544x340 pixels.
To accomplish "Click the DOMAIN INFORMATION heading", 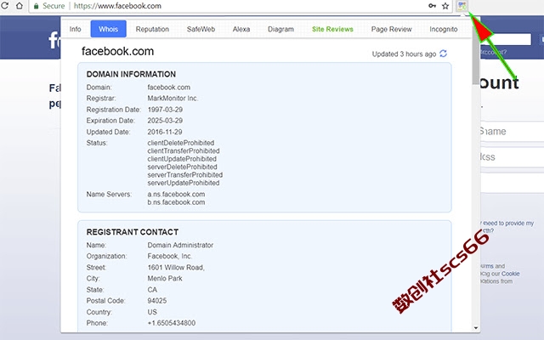I will tap(131, 74).
